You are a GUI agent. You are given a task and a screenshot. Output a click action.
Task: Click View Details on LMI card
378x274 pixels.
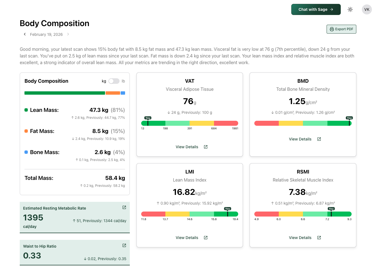pyautogui.click(x=187, y=238)
